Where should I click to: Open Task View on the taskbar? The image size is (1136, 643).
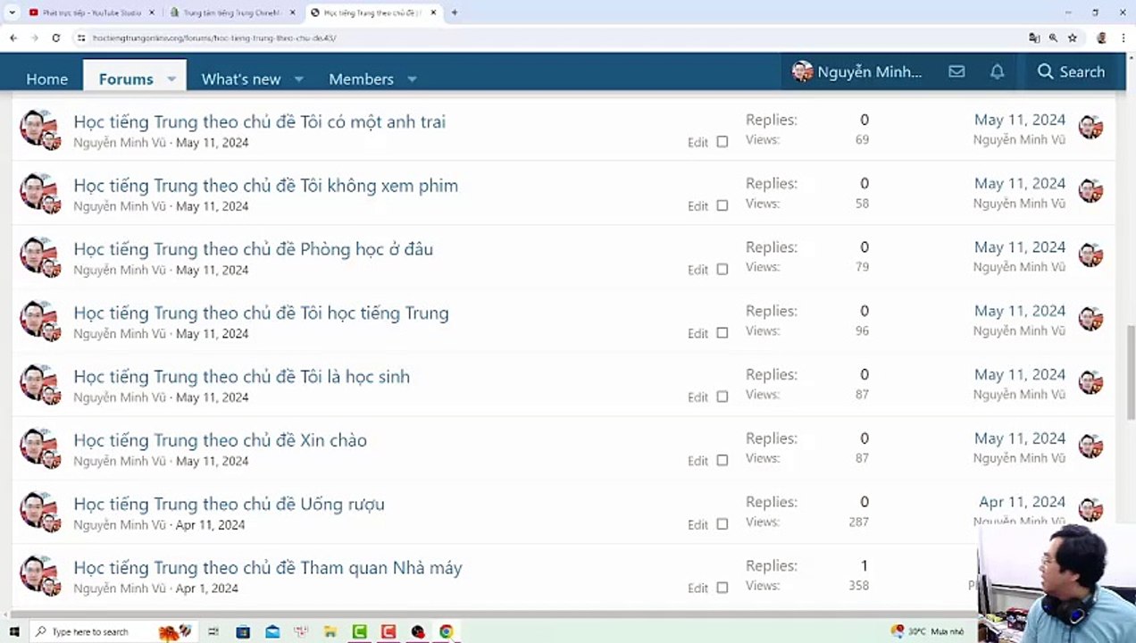coord(213,631)
